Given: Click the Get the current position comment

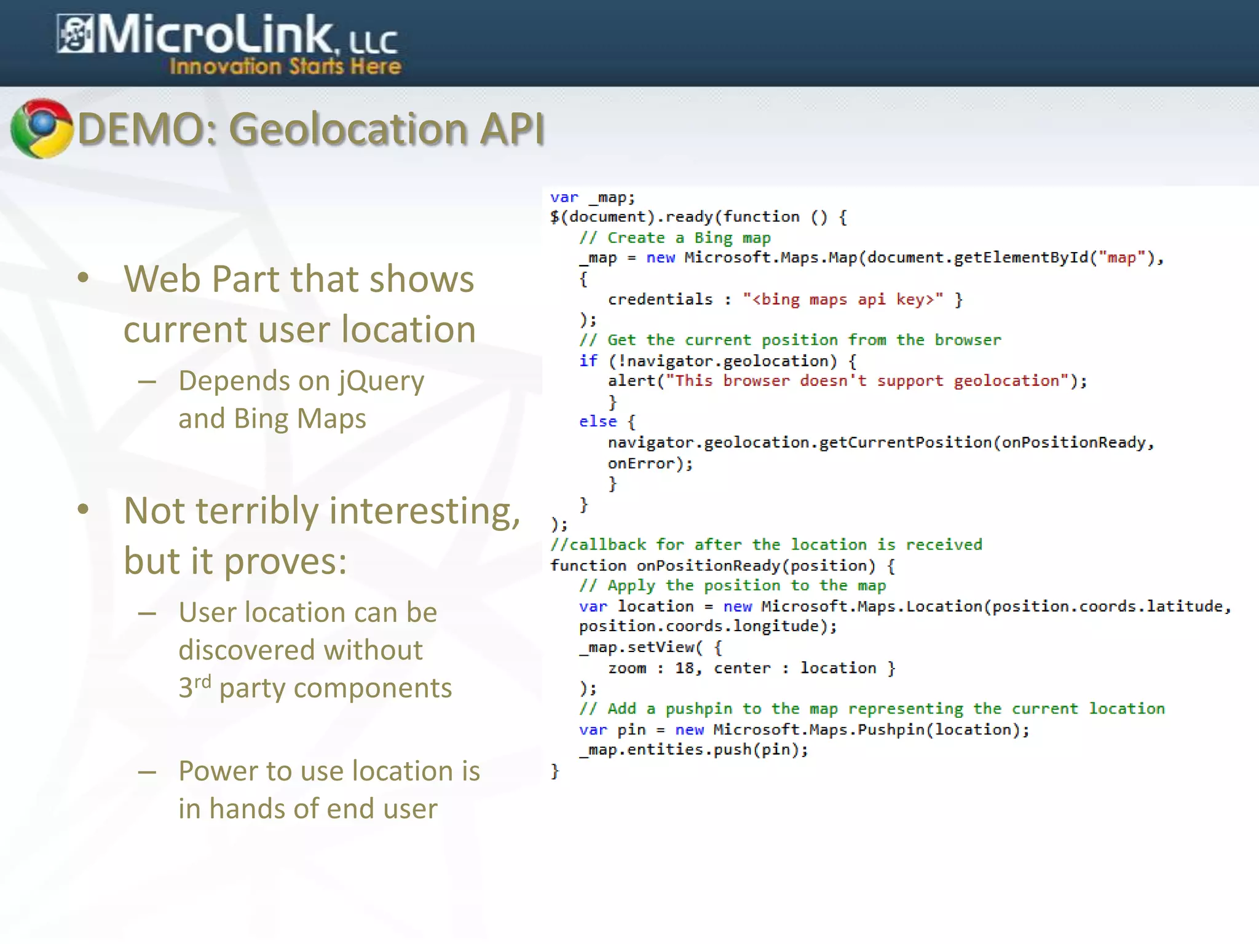Looking at the screenshot, I should [790, 340].
